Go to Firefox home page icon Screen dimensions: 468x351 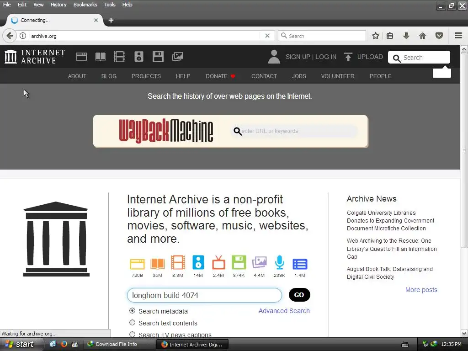(x=423, y=36)
